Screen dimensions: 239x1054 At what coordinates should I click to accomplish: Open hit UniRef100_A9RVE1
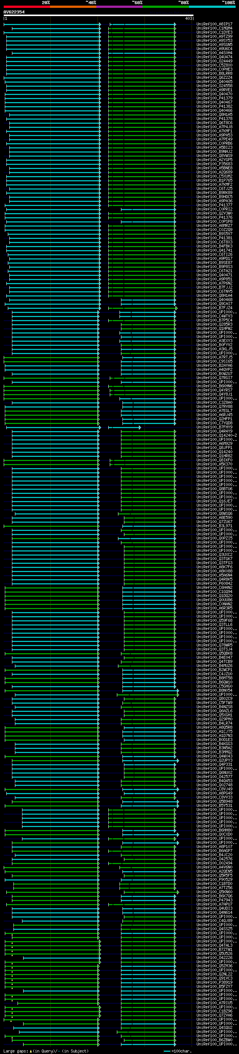[214, 90]
